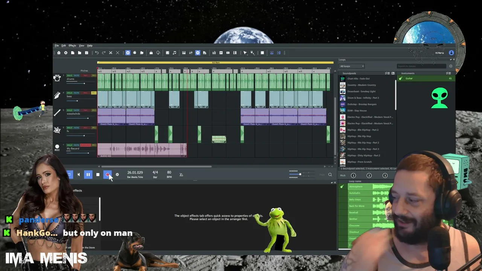Open the piano keyboard icon in the toolbar
This screenshot has width=482, height=271.
point(184,53)
